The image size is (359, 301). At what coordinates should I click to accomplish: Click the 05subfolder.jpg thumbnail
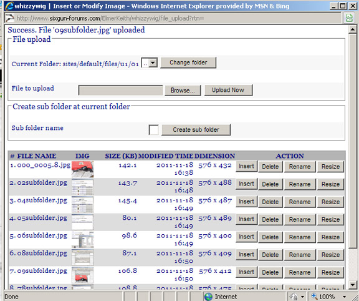[x=82, y=222]
